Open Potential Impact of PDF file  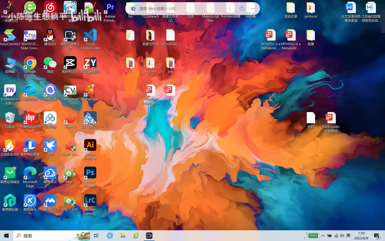150,94
